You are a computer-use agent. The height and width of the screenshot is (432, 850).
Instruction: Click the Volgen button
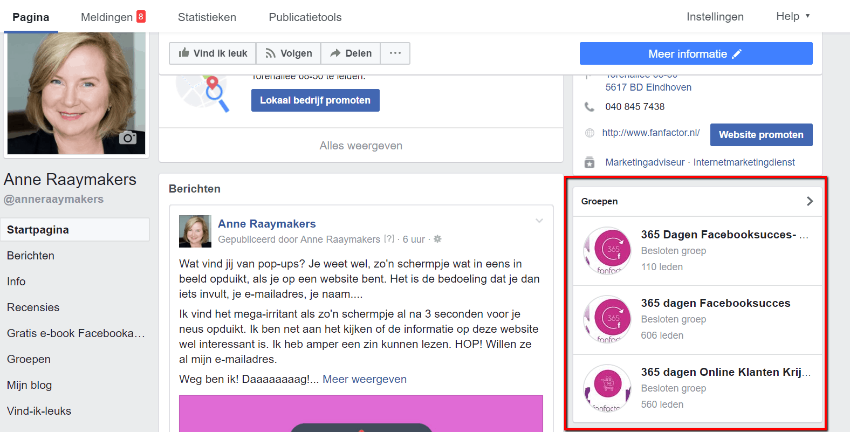tap(289, 53)
